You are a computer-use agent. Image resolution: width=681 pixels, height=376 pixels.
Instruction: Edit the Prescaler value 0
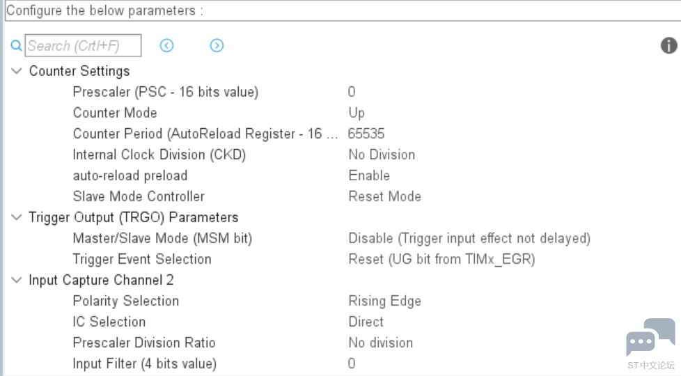(352, 92)
